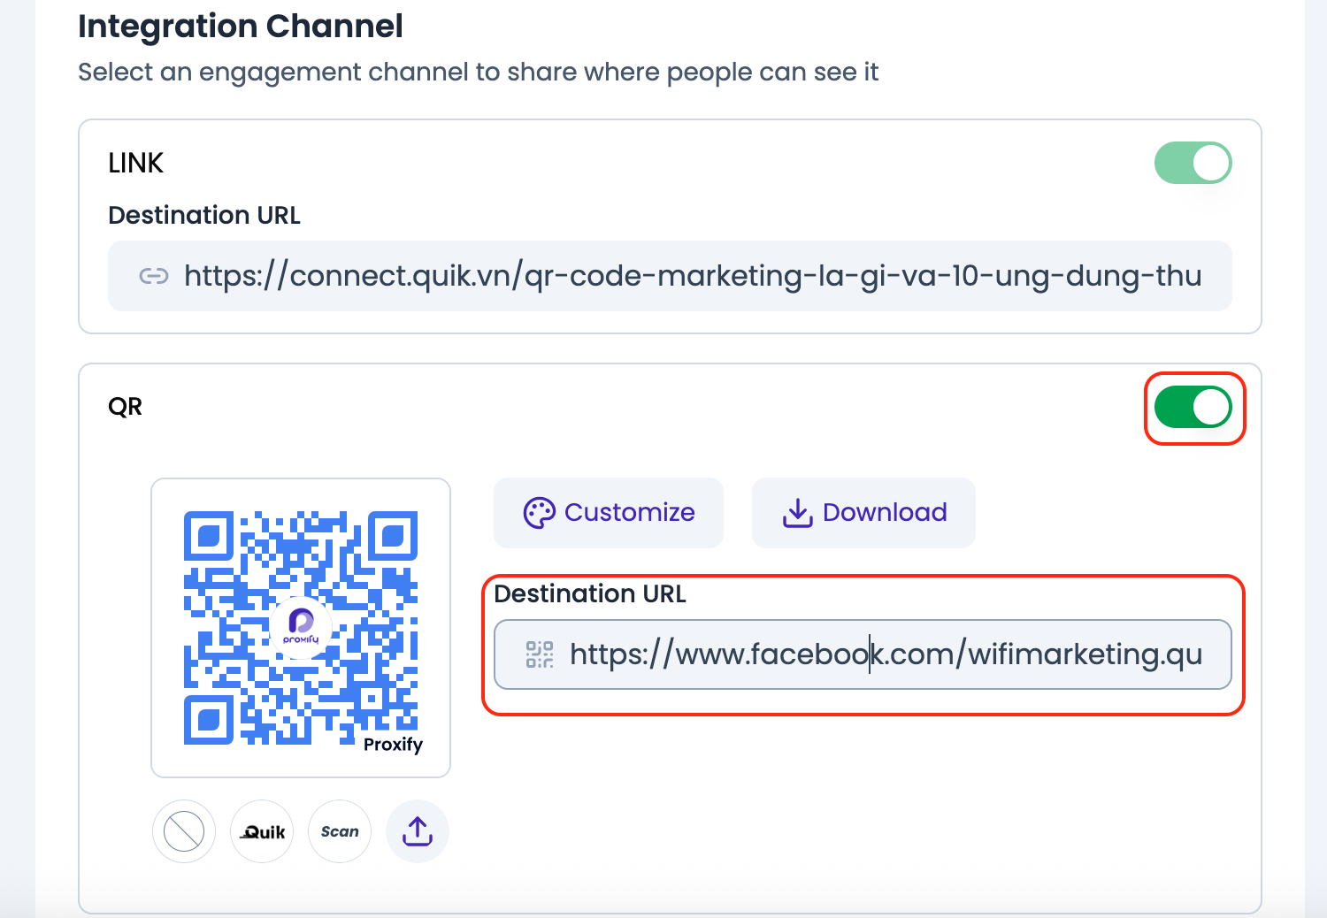The image size is (1327, 918).
Task: Choose the no-logo circle option below the QR
Action: pos(183,831)
